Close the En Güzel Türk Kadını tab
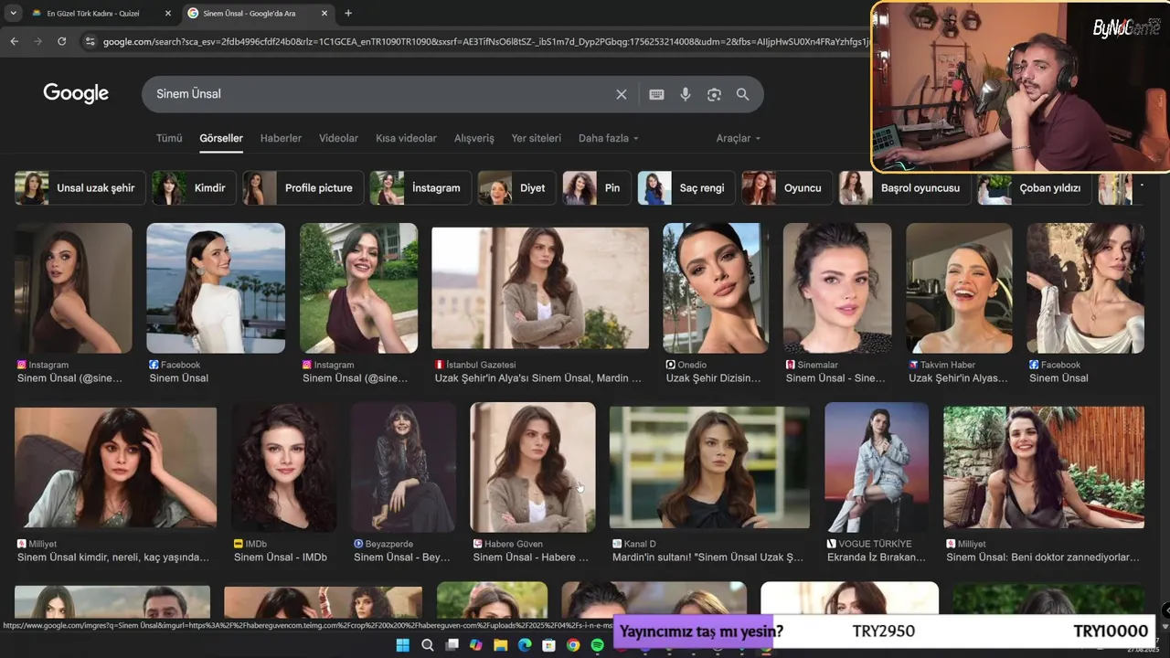Image resolution: width=1170 pixels, height=658 pixels. coord(168,14)
